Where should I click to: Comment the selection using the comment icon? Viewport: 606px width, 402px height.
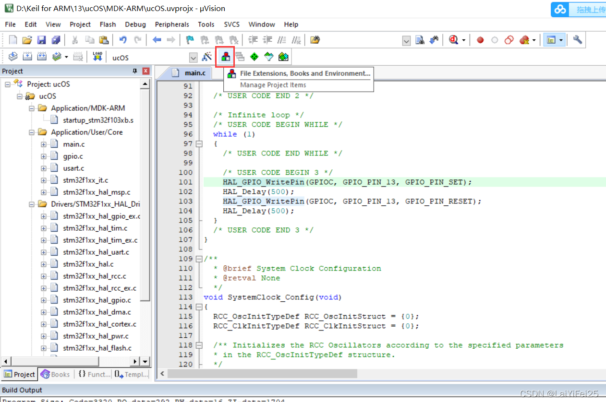tap(282, 40)
